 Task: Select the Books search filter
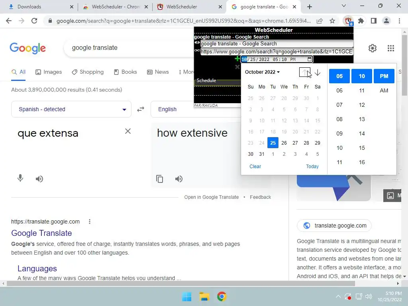126,72
